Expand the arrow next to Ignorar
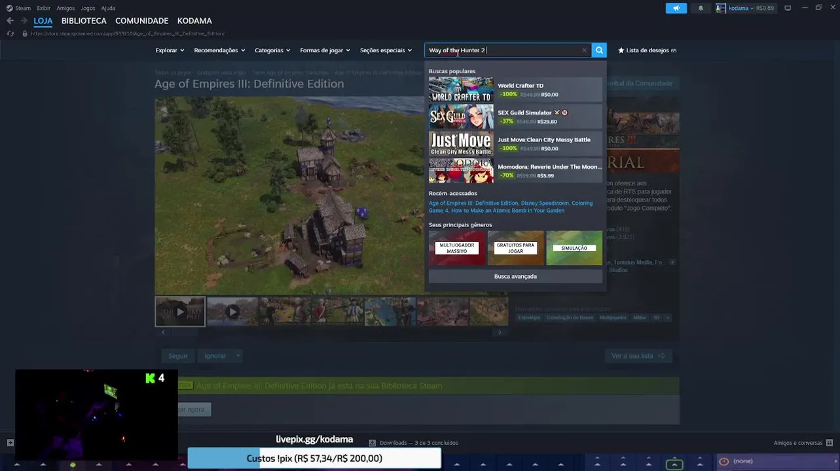Image resolution: width=840 pixels, height=471 pixels. click(x=238, y=356)
